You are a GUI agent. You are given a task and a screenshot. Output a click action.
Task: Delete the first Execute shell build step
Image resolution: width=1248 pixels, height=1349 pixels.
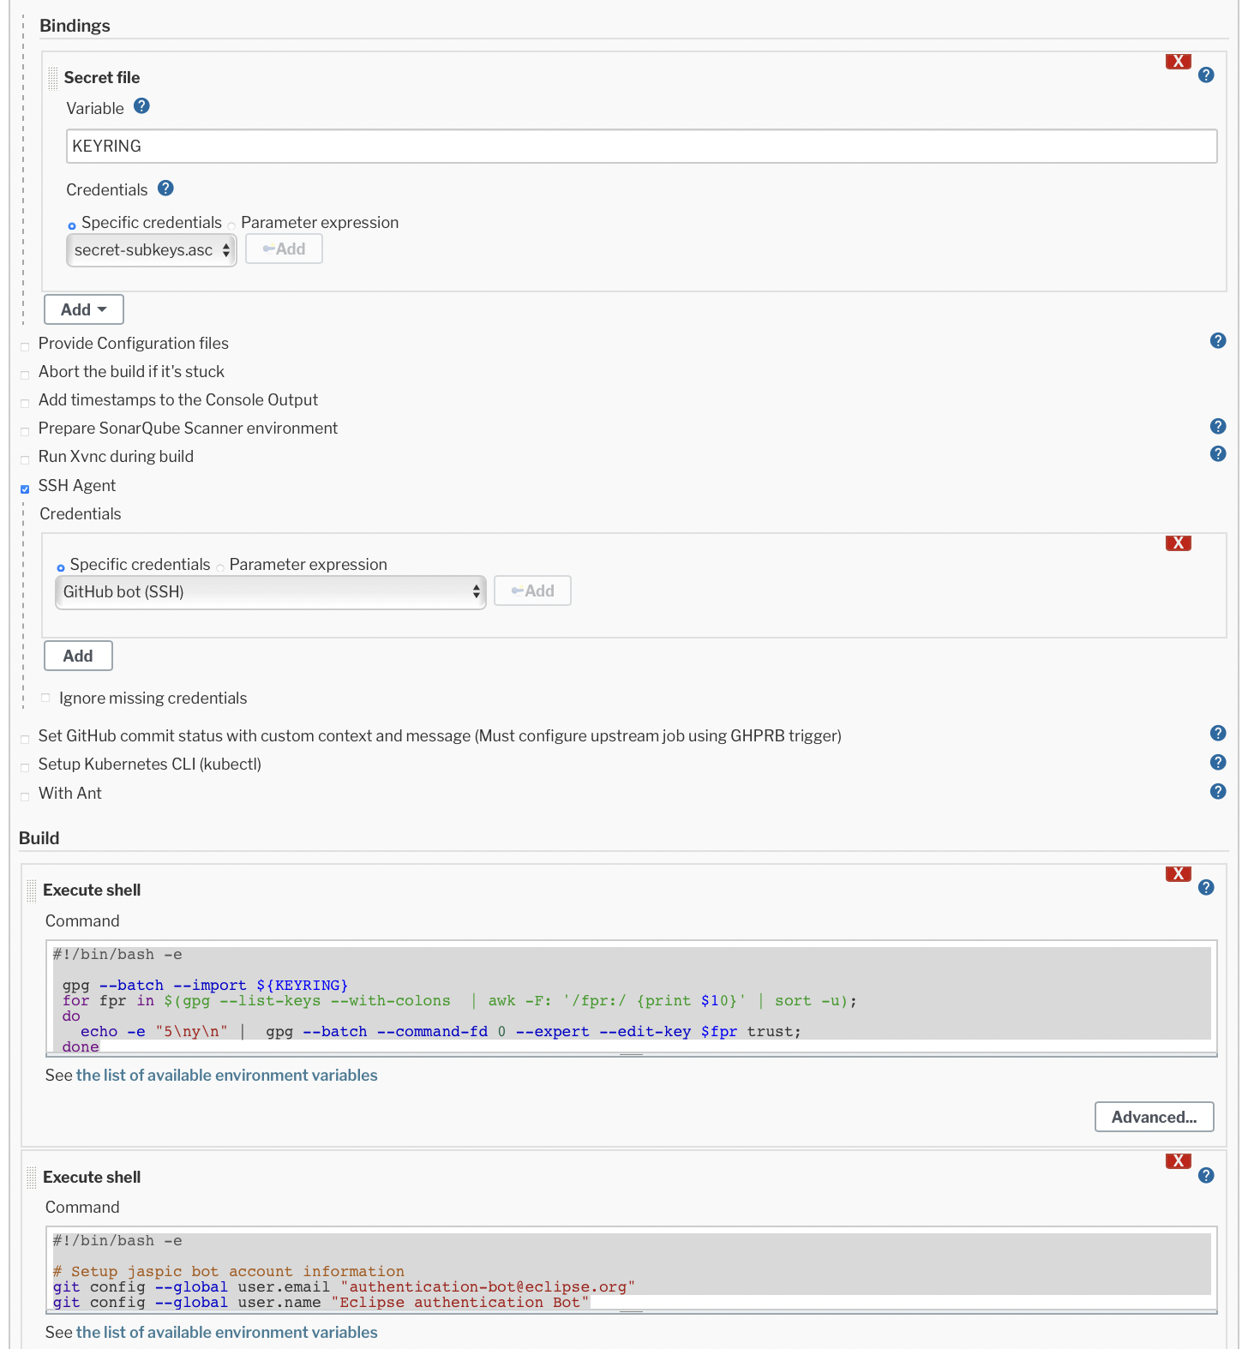click(1178, 873)
